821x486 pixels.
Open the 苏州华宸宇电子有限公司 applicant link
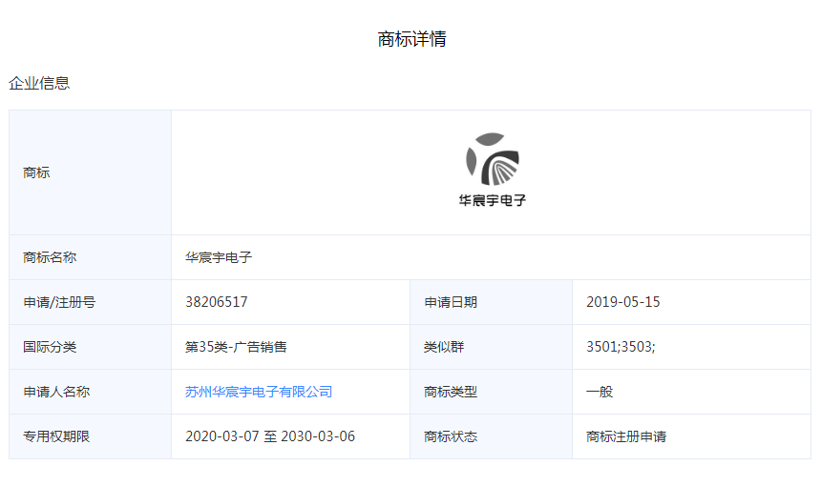coord(259,392)
